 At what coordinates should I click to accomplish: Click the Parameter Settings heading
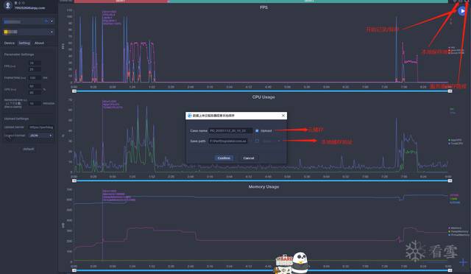tap(19, 55)
